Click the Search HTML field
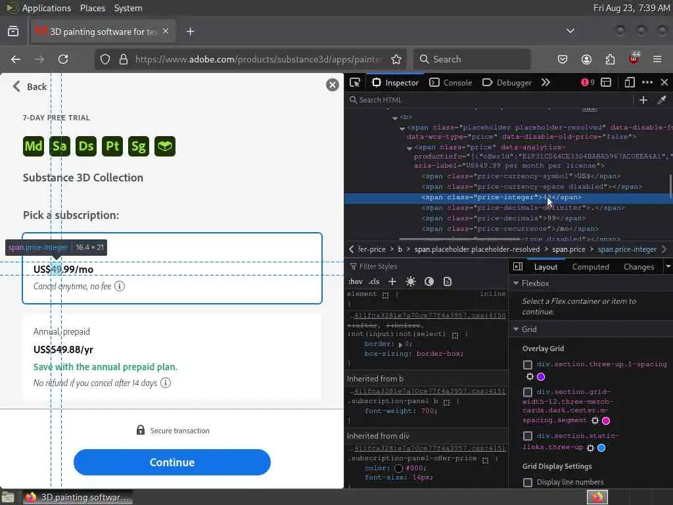This screenshot has height=505, width=673. [x=489, y=100]
